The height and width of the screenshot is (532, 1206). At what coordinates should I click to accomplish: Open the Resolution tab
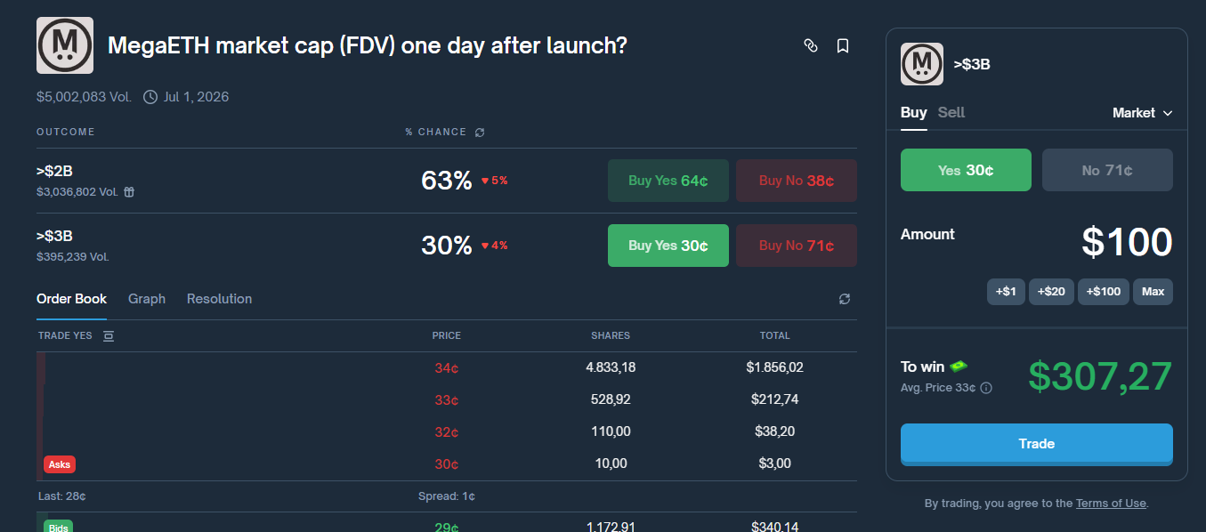(219, 299)
